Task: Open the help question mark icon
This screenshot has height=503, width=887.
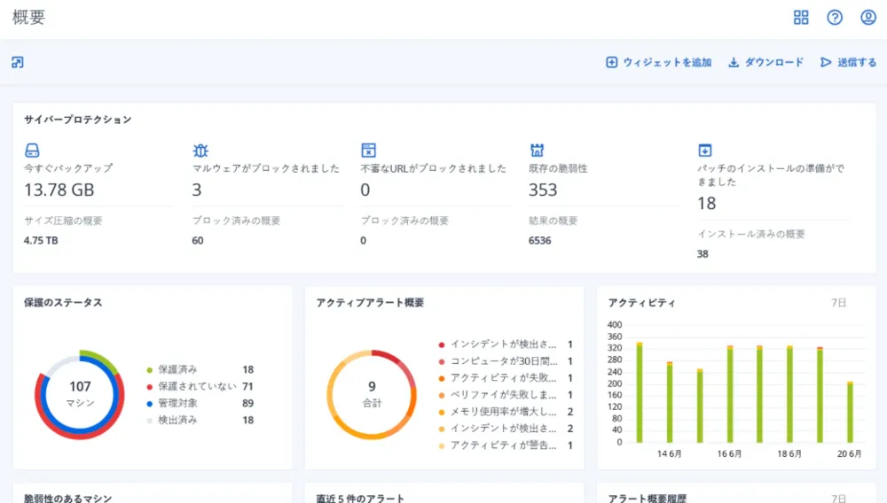Action: (835, 18)
